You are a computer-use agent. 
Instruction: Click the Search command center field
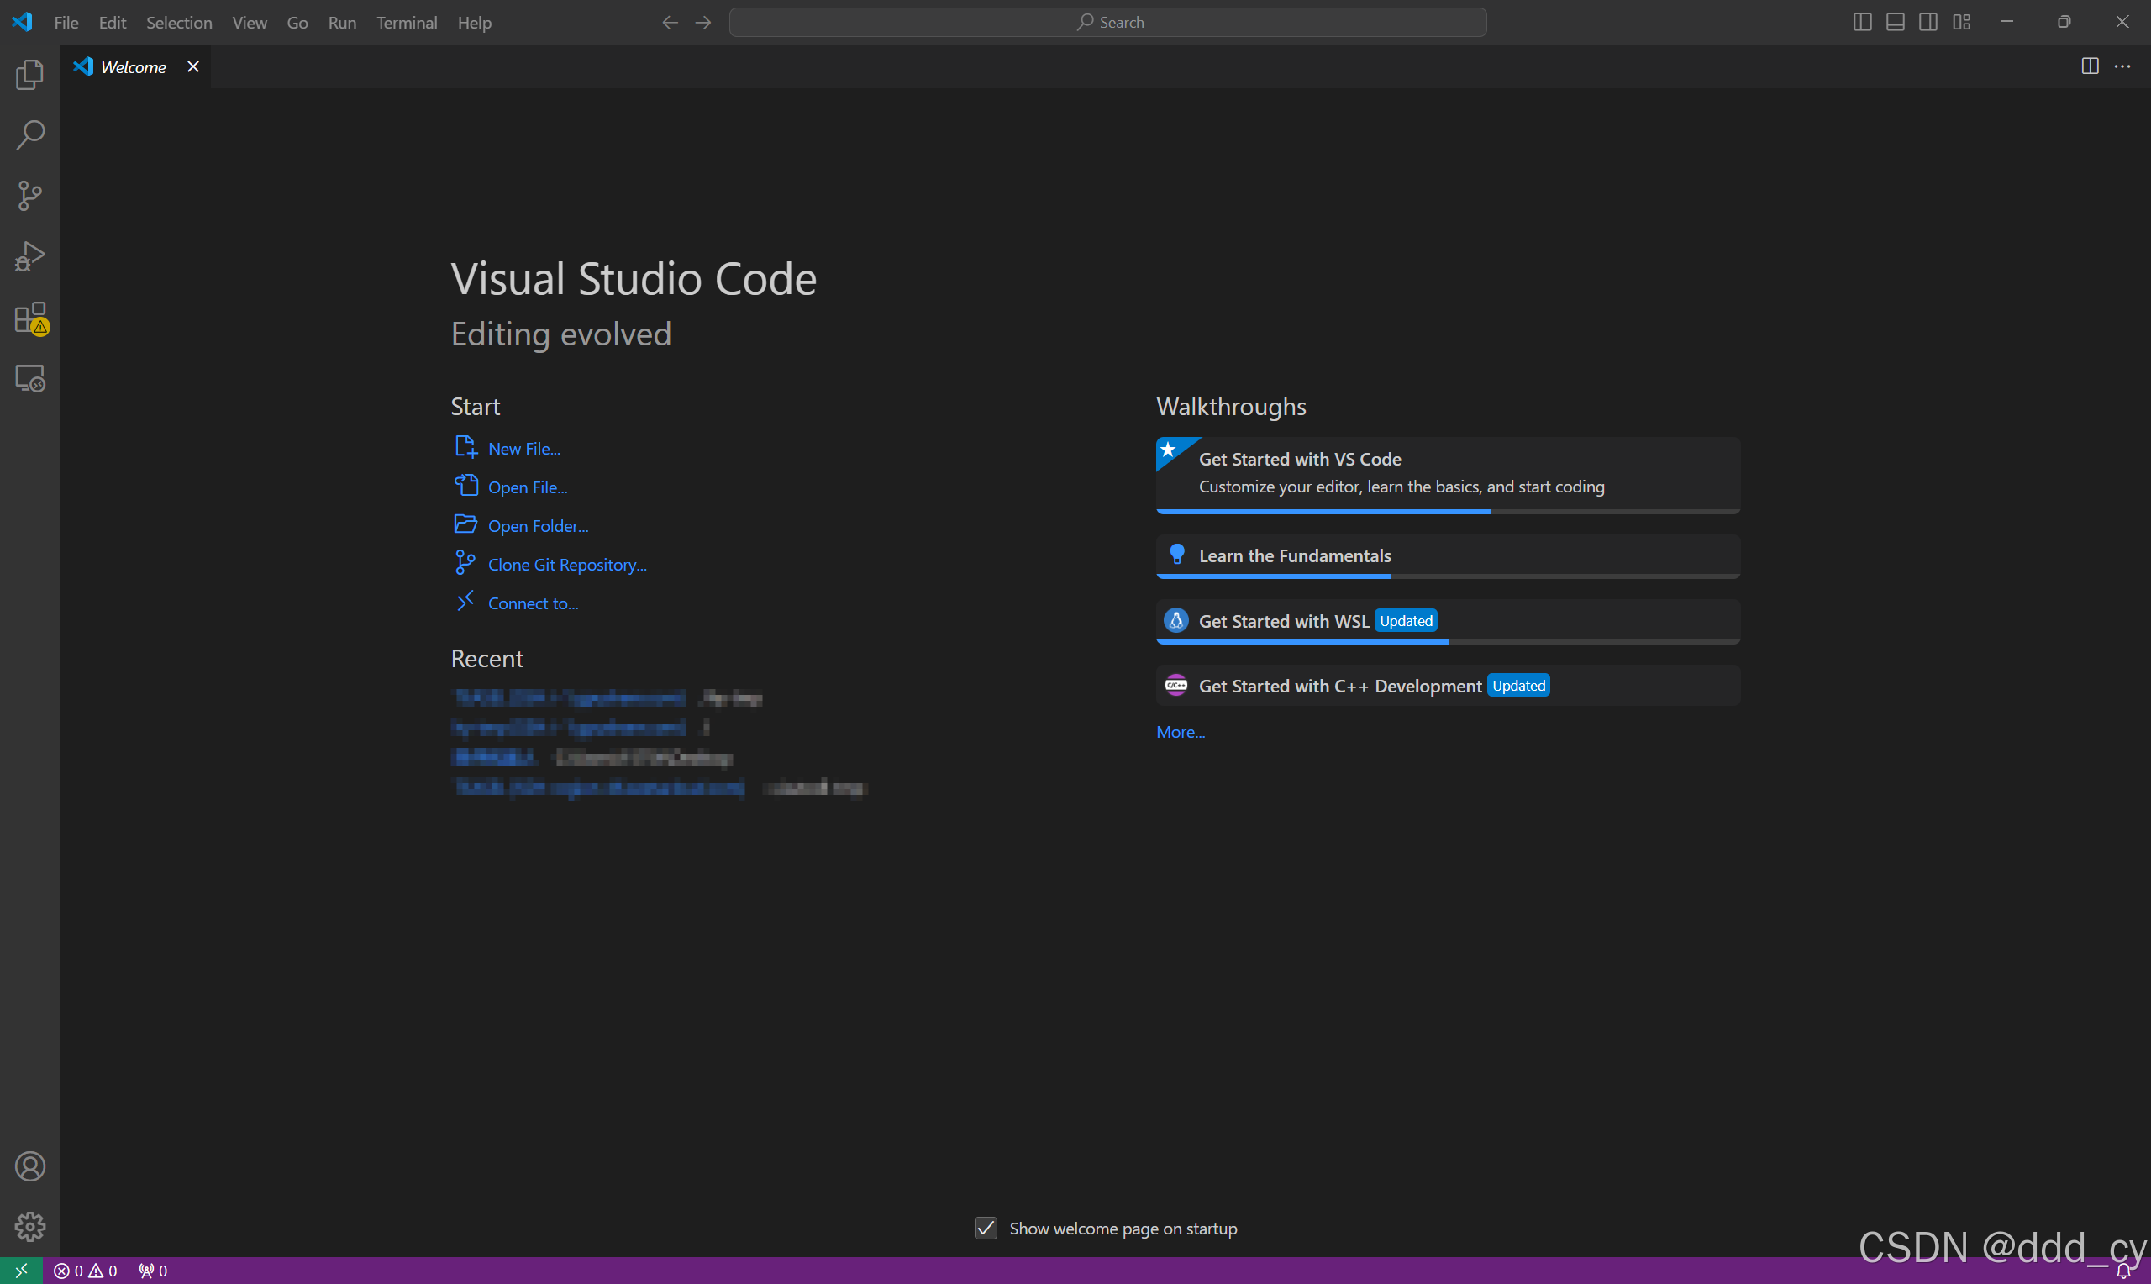1108,23
